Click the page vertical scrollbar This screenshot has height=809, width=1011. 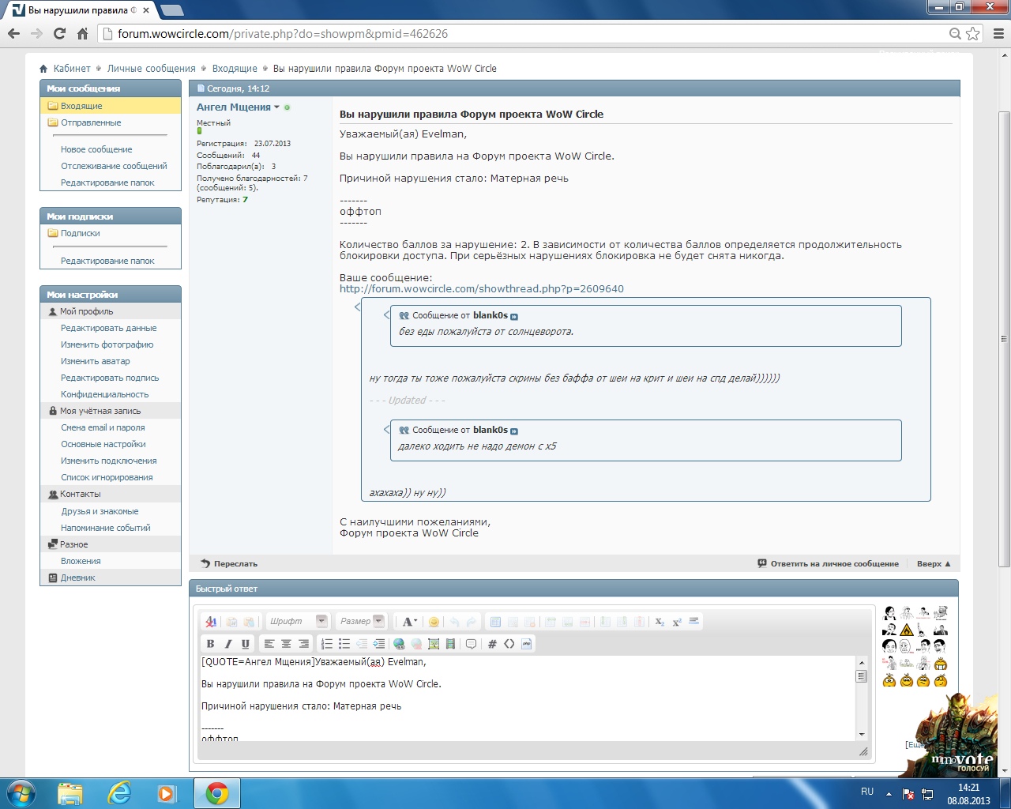[1004, 340]
